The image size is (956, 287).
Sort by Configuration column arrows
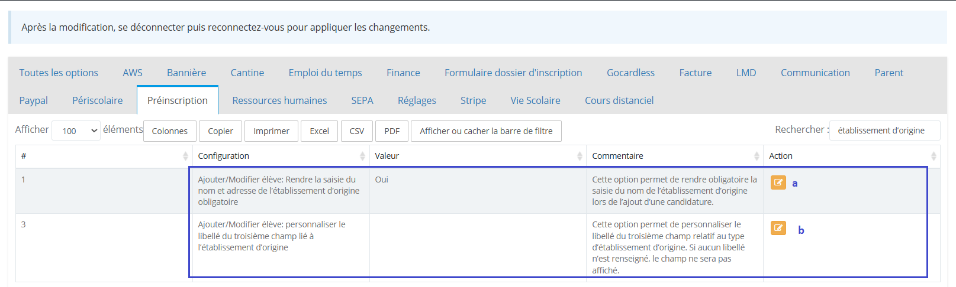(x=362, y=156)
